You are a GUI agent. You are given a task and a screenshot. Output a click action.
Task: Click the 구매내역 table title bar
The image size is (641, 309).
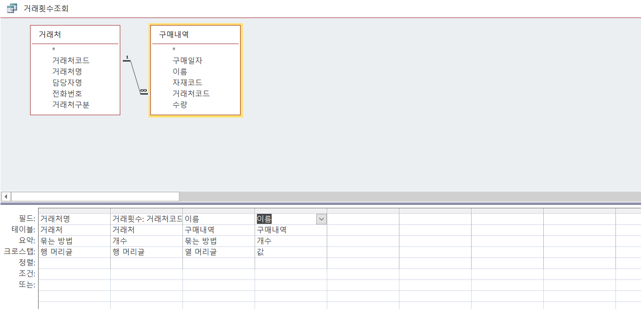[x=195, y=35]
